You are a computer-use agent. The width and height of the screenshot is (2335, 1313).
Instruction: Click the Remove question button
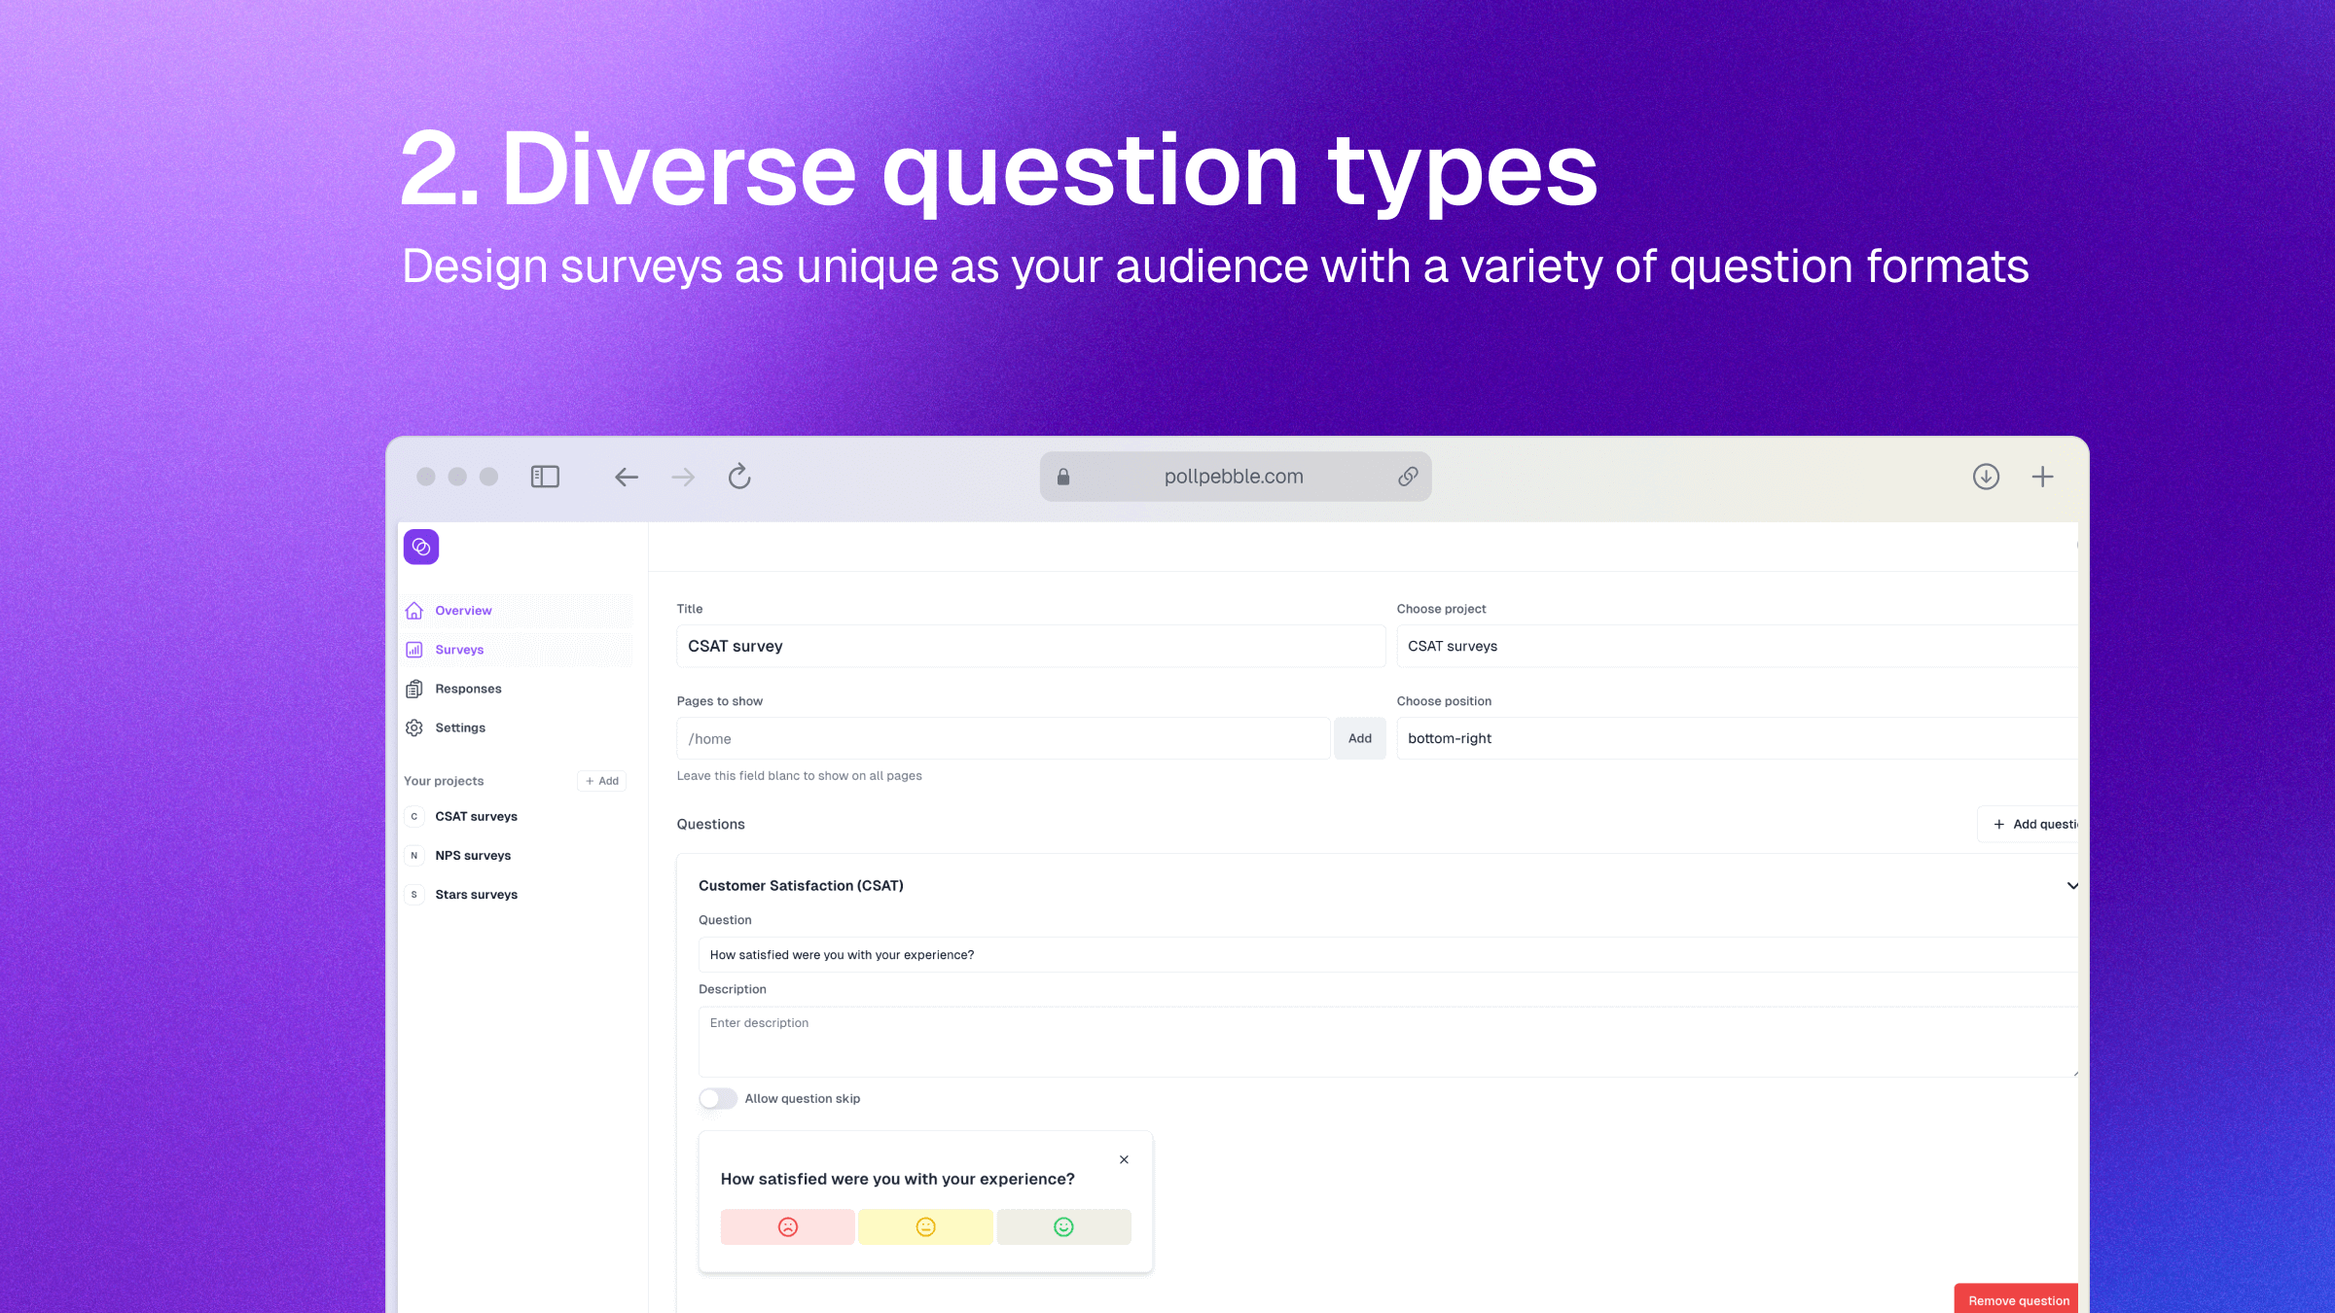coord(2018,1300)
